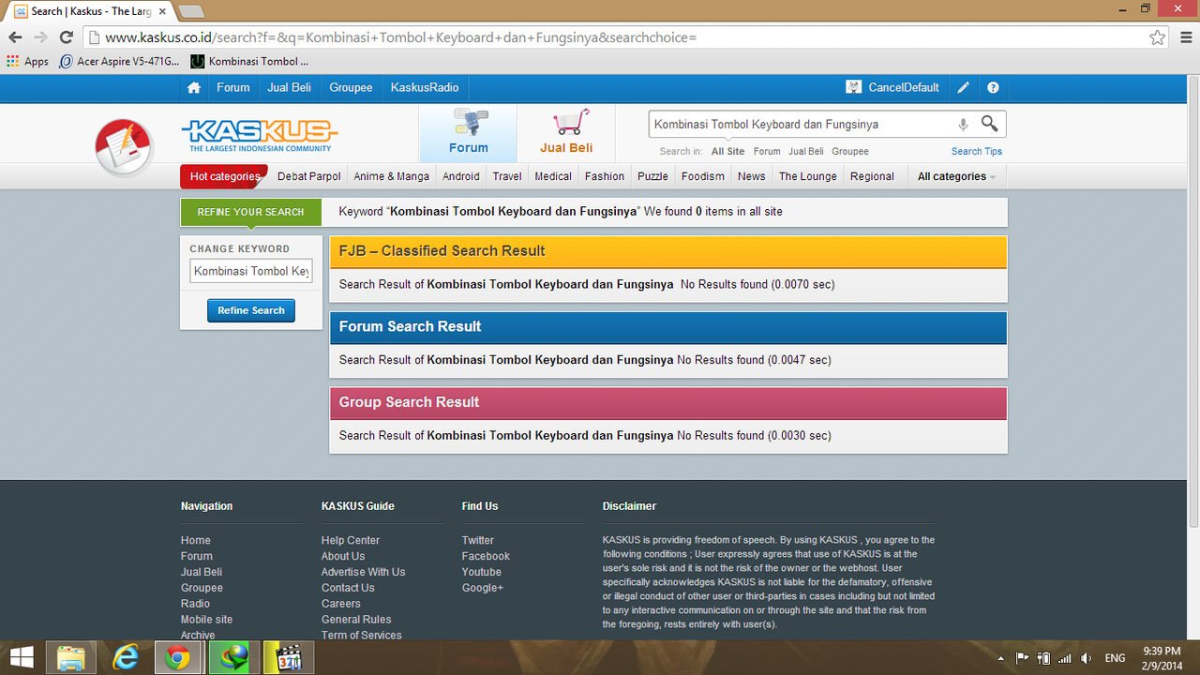Open KaskusRadio in top menu
1200x675 pixels.
[x=425, y=87]
